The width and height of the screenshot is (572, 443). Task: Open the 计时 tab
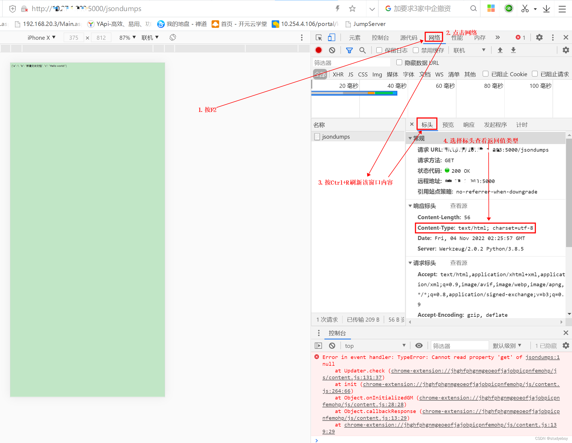point(522,125)
